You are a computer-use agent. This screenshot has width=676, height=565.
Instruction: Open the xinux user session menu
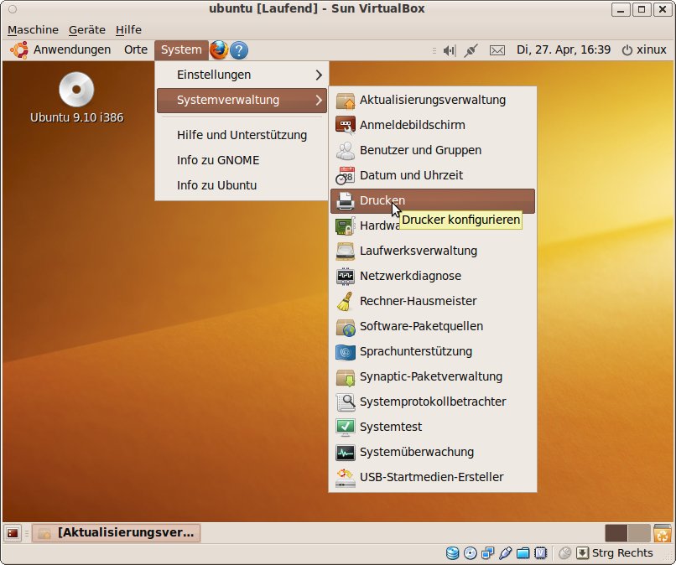pos(644,50)
